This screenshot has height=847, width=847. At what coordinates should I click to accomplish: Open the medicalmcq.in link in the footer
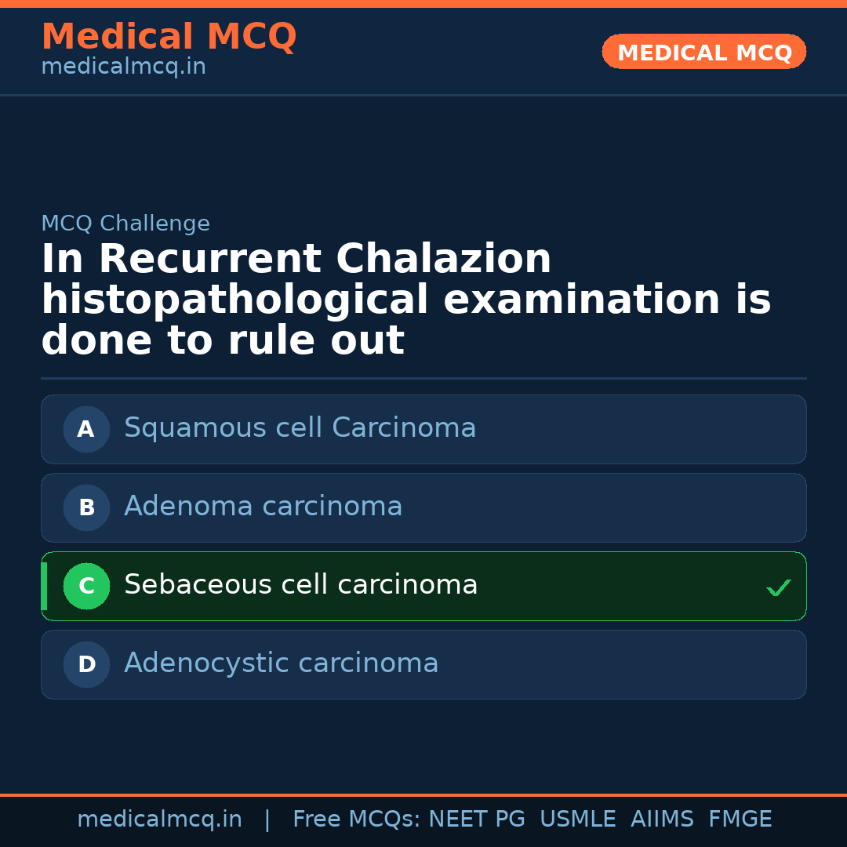(159, 820)
